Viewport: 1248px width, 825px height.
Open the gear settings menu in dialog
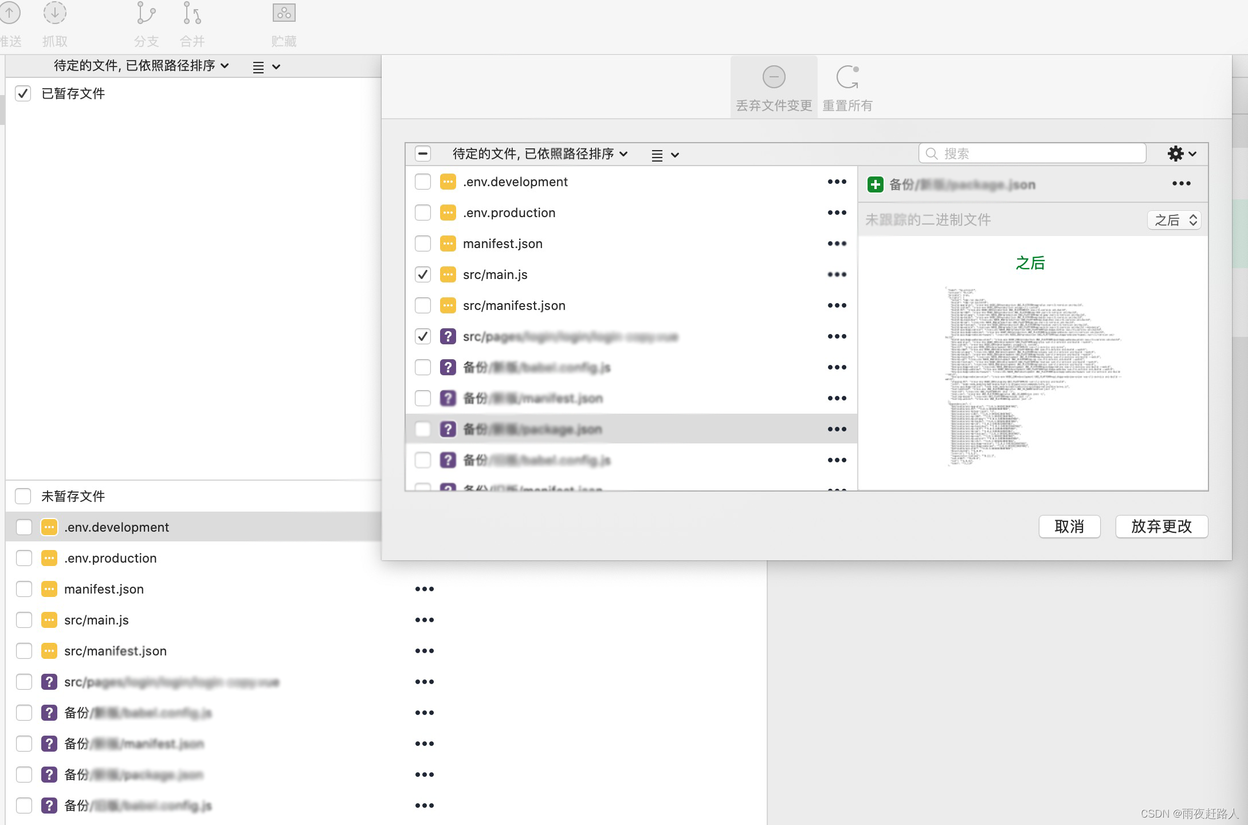point(1182,154)
